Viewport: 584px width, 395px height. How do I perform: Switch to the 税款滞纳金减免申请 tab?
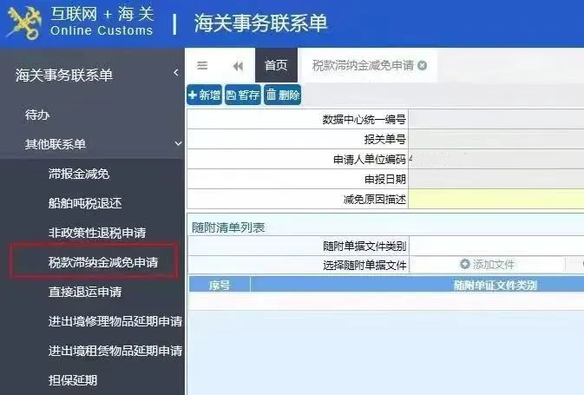363,66
